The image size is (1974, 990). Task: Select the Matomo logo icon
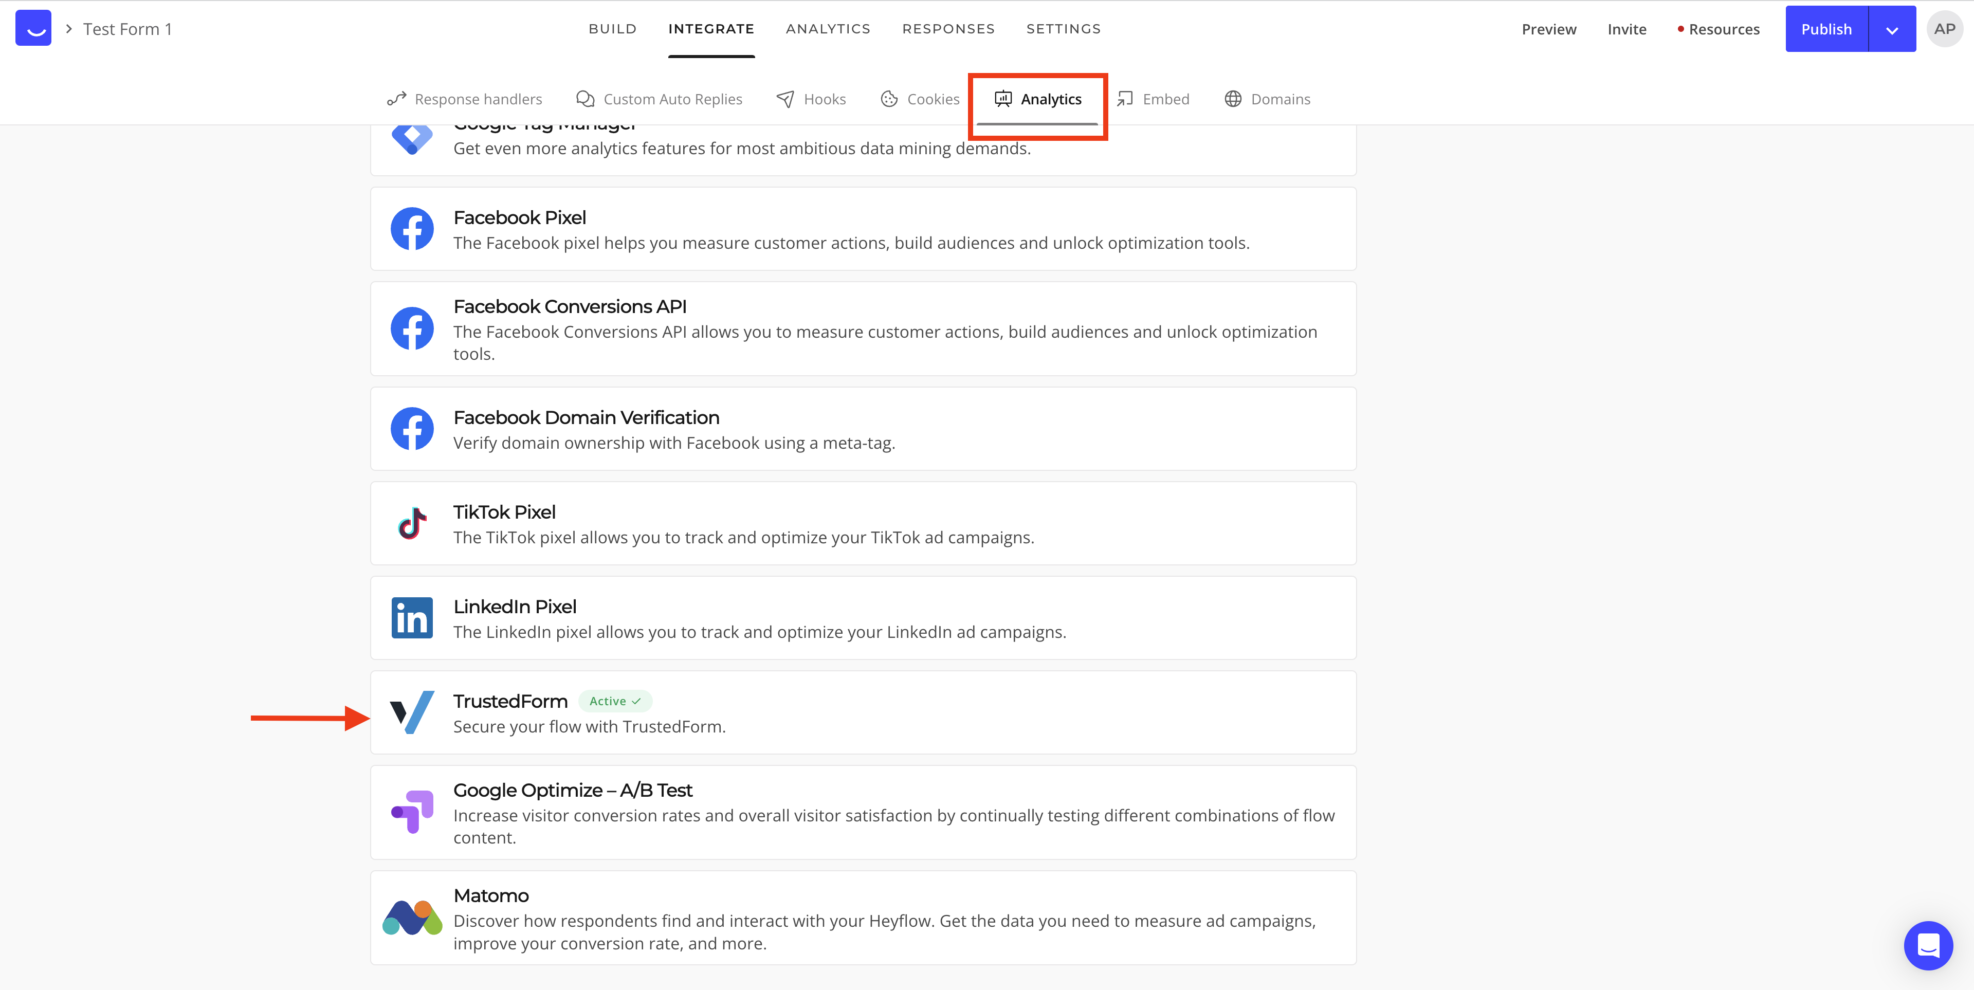412,917
